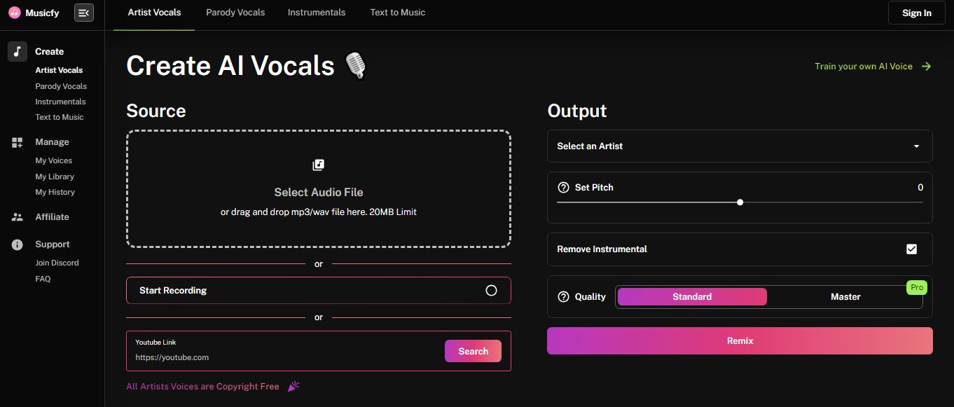The image size is (954, 407).
Task: Select Master quality option
Action: point(845,297)
